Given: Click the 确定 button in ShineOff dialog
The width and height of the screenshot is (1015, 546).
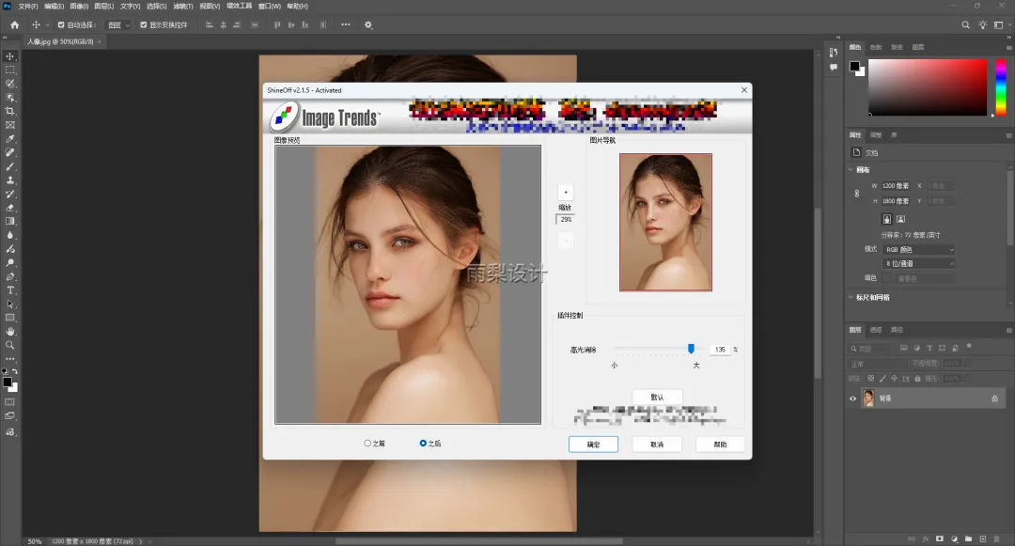Looking at the screenshot, I should 593,445.
